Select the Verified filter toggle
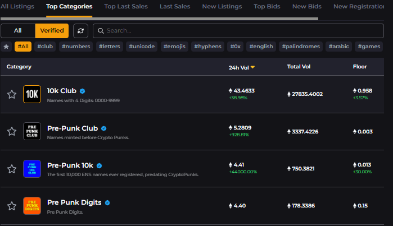The width and height of the screenshot is (393, 226). point(52,31)
